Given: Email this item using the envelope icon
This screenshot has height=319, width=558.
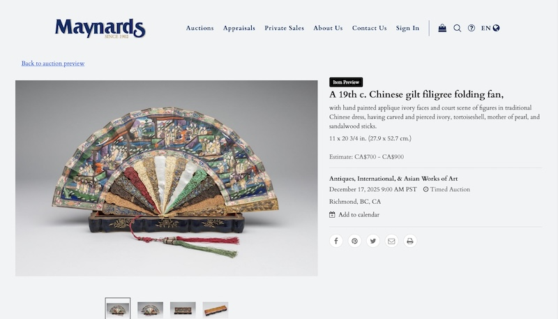Looking at the screenshot, I should [x=391, y=241].
